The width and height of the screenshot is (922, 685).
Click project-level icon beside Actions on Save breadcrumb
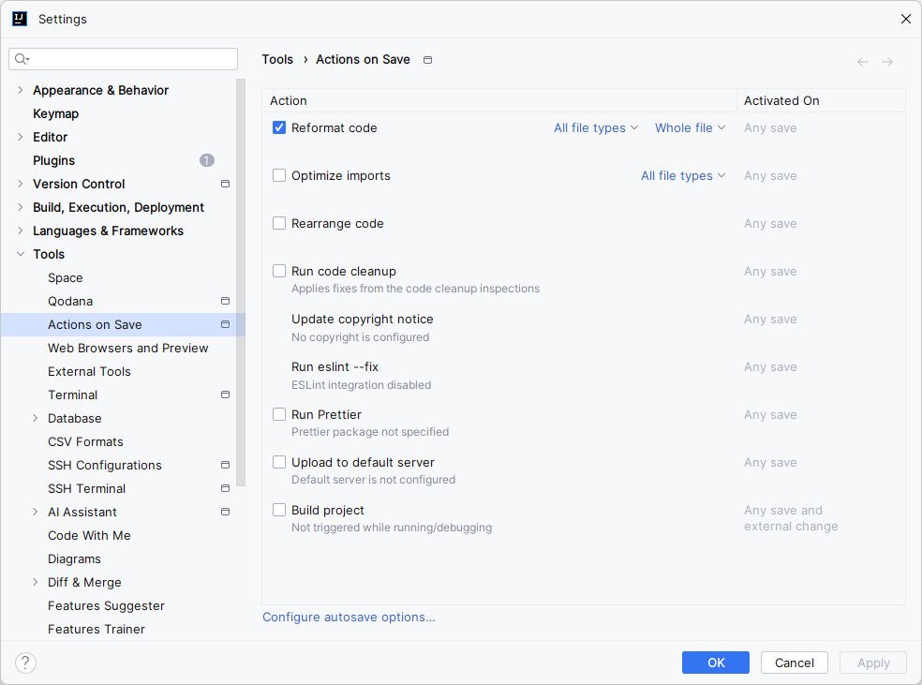[428, 60]
